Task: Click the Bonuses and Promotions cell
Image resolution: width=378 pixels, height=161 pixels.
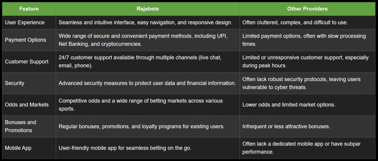Action: (29, 126)
